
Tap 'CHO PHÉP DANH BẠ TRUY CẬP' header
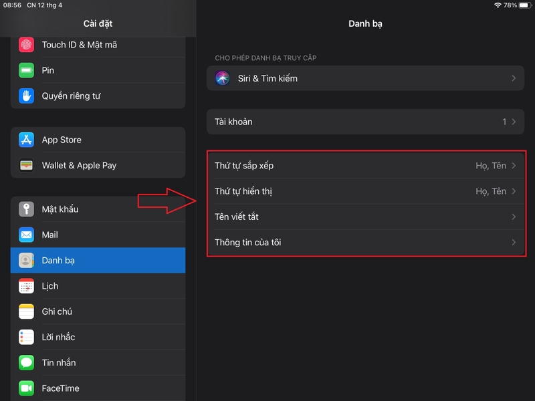[265, 58]
